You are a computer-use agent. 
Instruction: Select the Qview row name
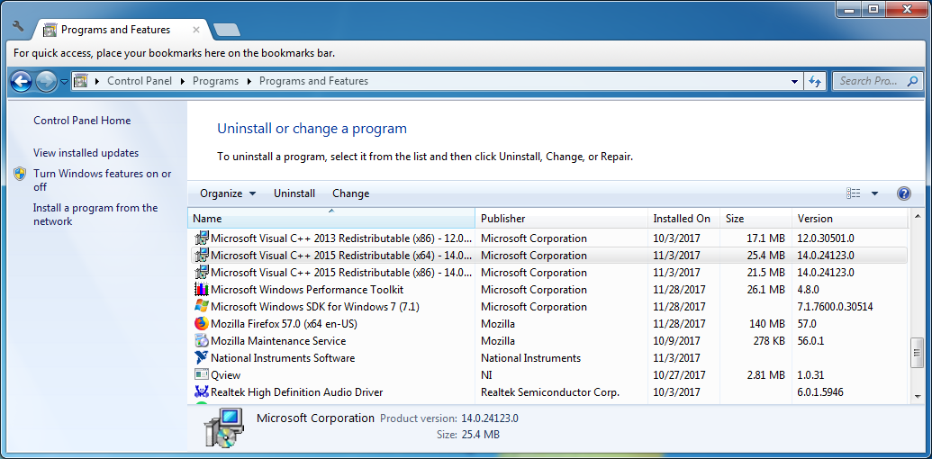pos(225,375)
